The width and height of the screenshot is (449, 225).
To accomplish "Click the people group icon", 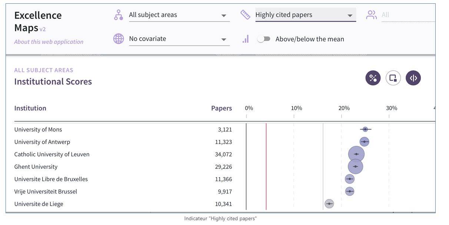I will pos(371,15).
